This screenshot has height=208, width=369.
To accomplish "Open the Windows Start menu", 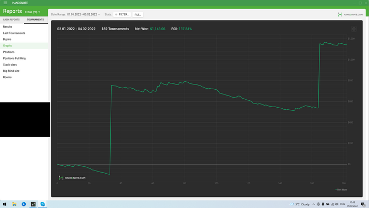I will (x=5, y=204).
